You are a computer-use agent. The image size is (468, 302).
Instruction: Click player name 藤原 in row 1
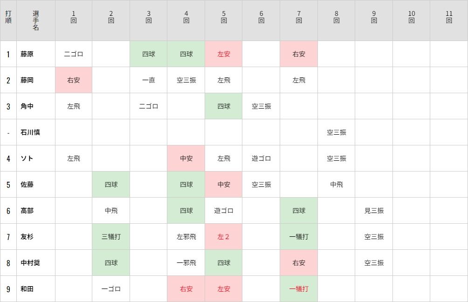[27, 54]
